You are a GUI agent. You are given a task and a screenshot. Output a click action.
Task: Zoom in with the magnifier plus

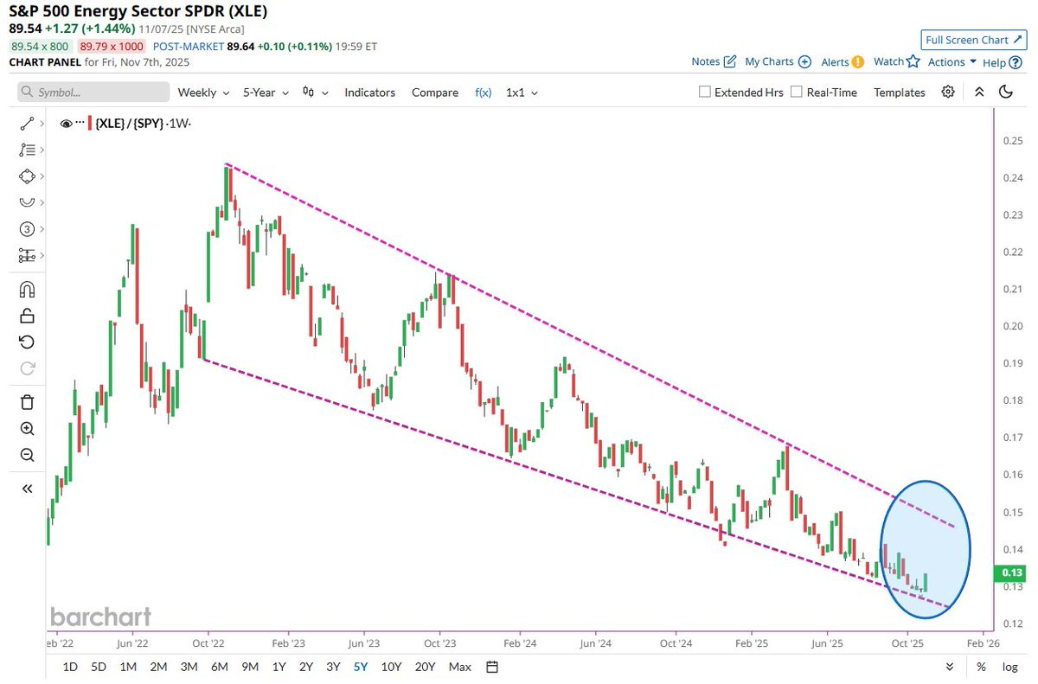(x=27, y=428)
